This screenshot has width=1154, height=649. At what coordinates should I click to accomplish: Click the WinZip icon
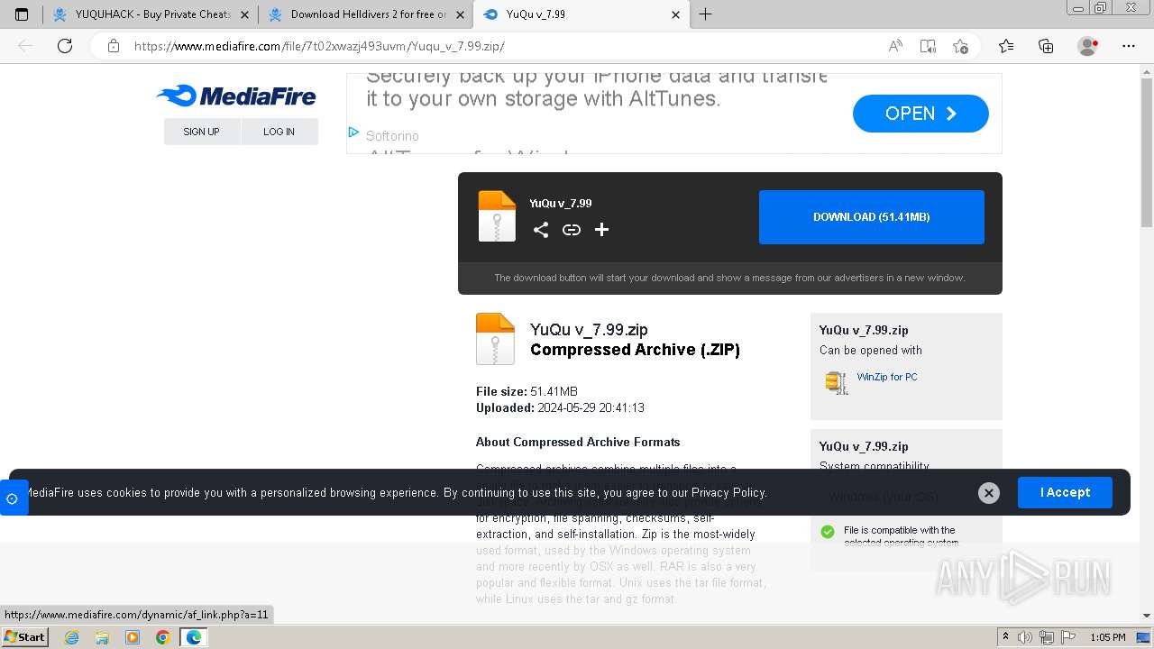point(837,382)
